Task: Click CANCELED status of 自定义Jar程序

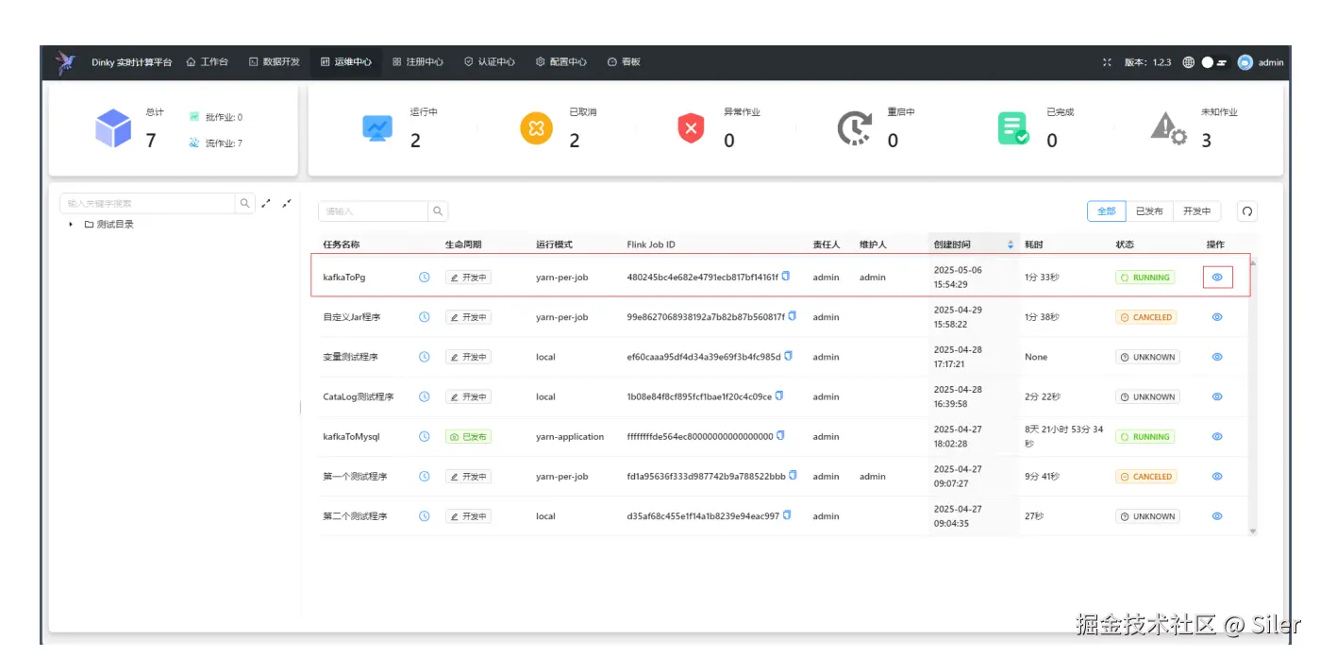Action: [1146, 317]
